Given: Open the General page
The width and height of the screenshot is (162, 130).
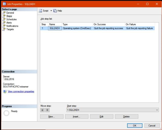Looking at the screenshot, I should click(10, 13).
